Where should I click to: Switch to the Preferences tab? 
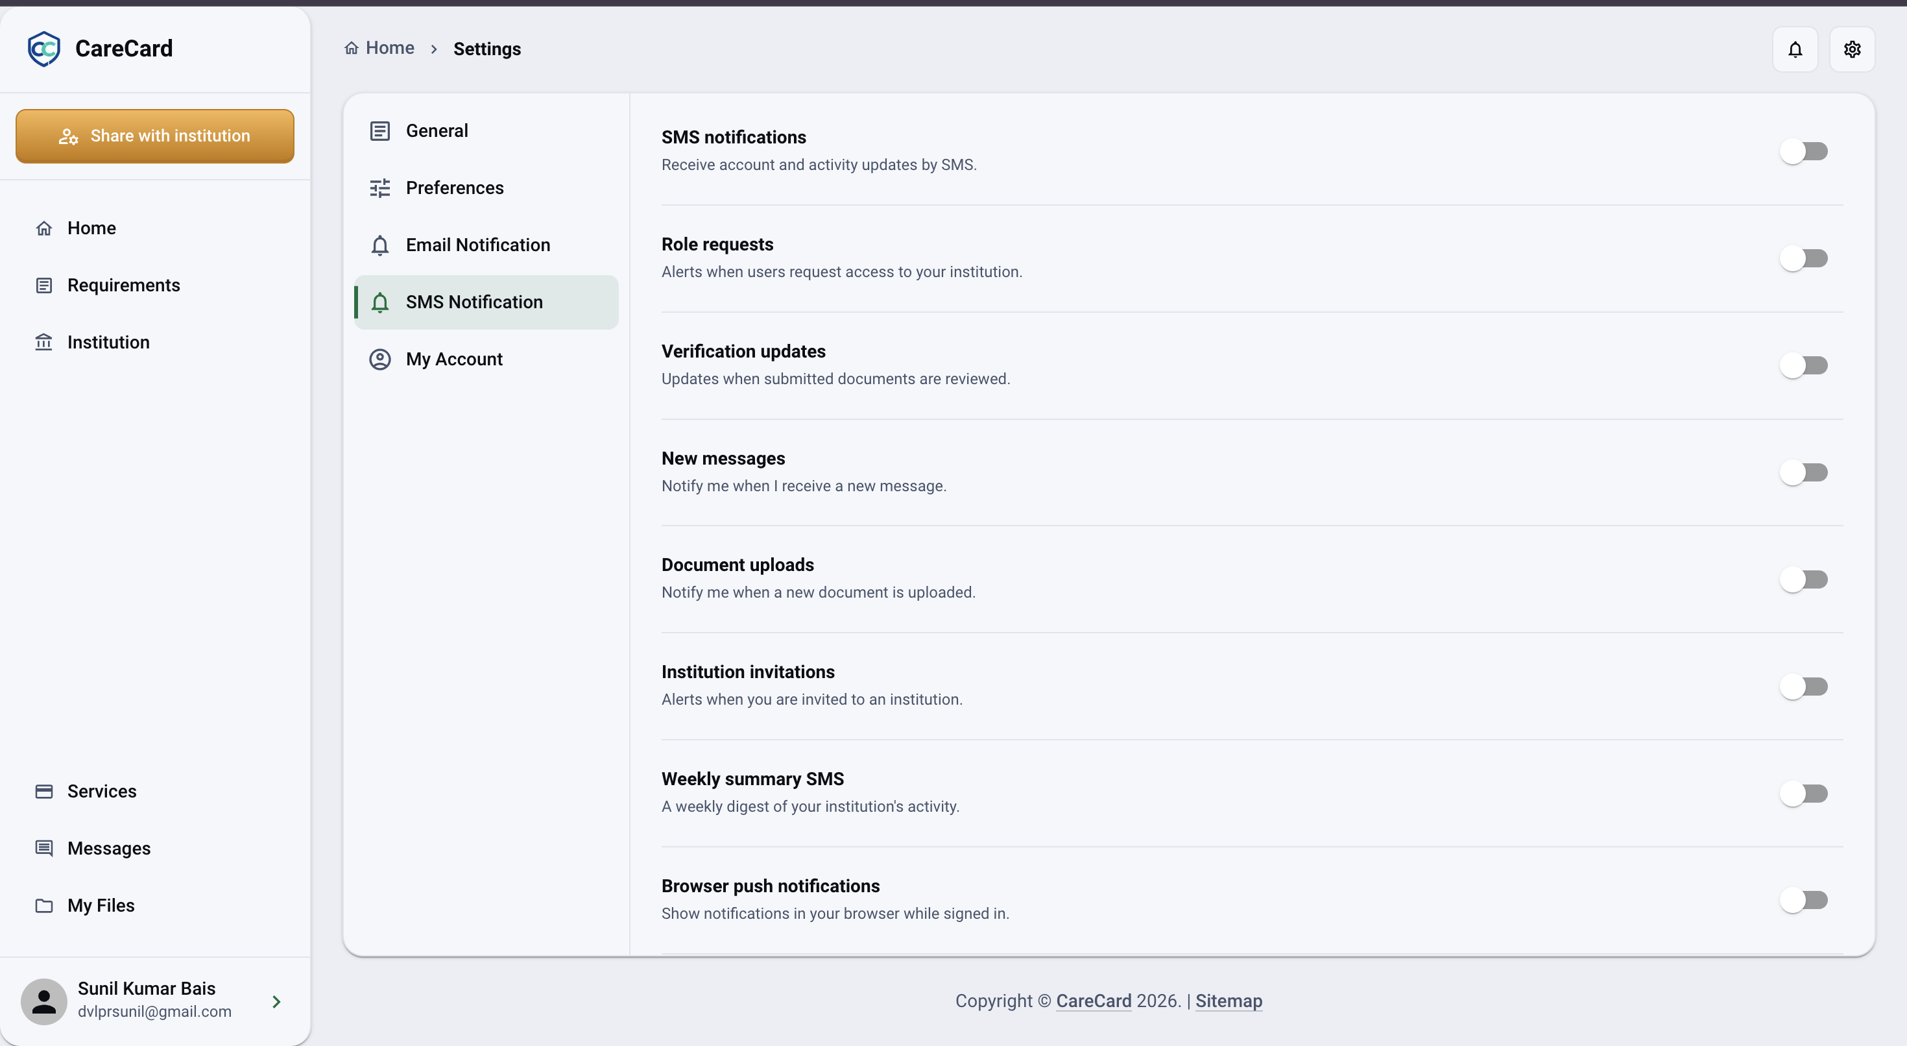coord(486,188)
